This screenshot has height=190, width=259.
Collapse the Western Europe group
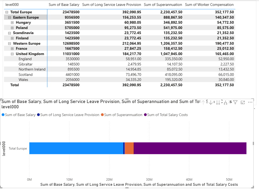click(10, 43)
